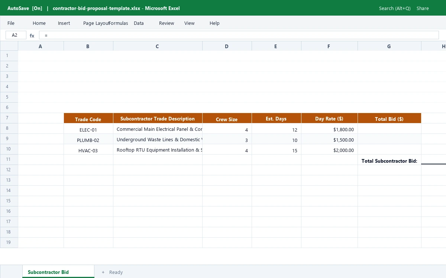446x278 pixels.
Task: Open the Help tab
Action: pos(214,23)
